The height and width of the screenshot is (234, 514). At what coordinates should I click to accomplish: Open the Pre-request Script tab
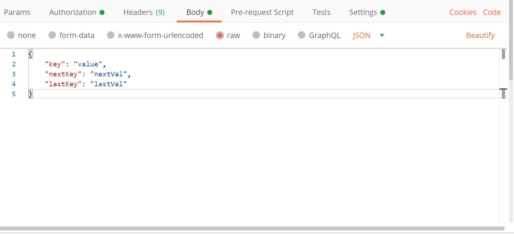pyautogui.click(x=262, y=12)
